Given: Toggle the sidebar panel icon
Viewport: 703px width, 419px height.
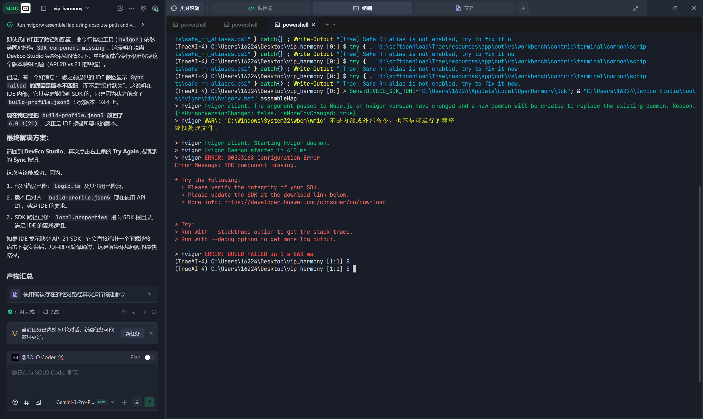Looking at the screenshot, I should coord(43,8).
